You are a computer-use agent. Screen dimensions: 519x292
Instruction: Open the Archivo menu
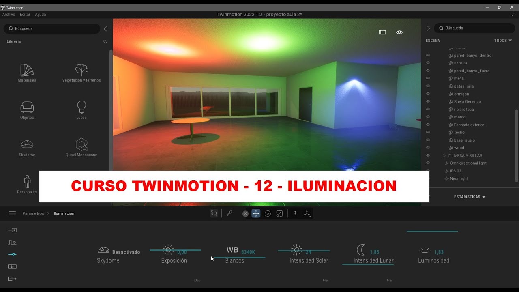pos(9,15)
